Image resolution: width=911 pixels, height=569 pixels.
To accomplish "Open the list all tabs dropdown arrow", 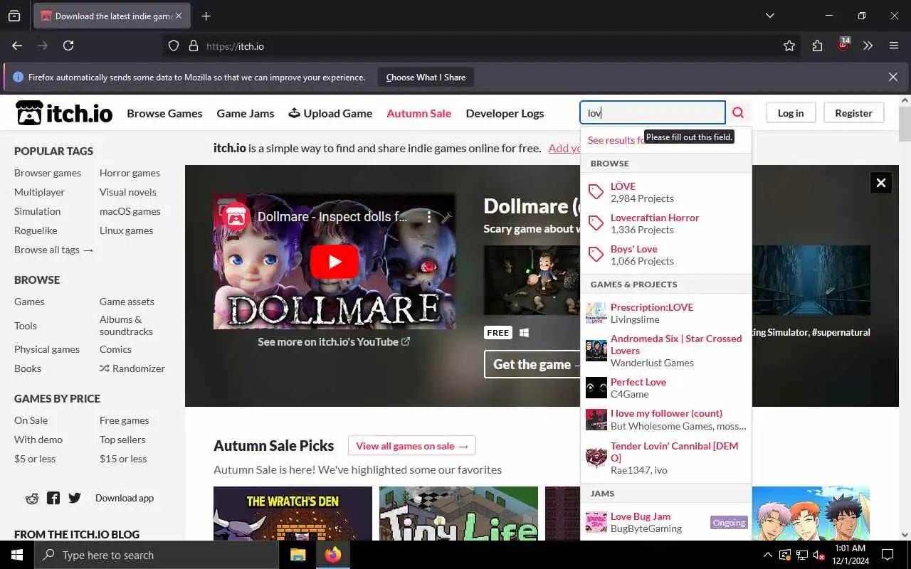I will coord(770,16).
